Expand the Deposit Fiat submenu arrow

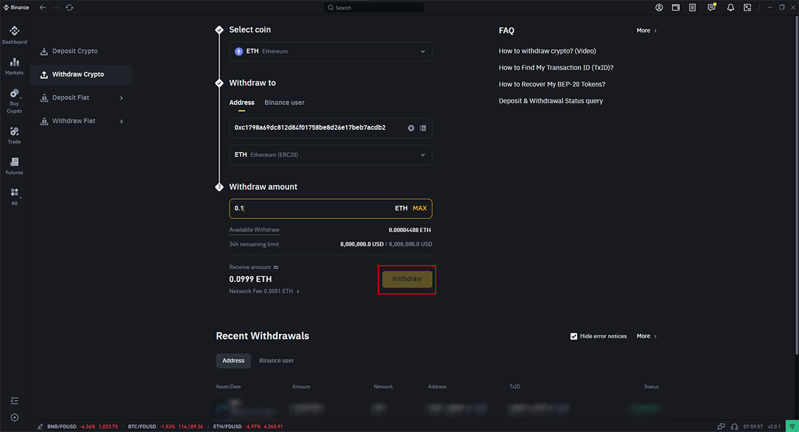(x=121, y=98)
